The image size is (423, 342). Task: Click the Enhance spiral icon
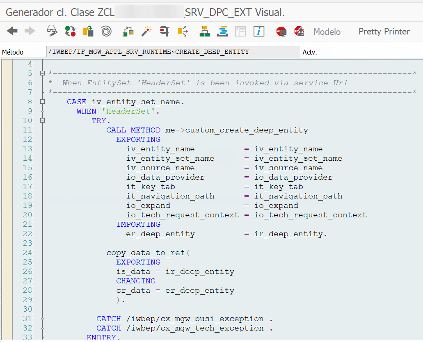(x=106, y=31)
